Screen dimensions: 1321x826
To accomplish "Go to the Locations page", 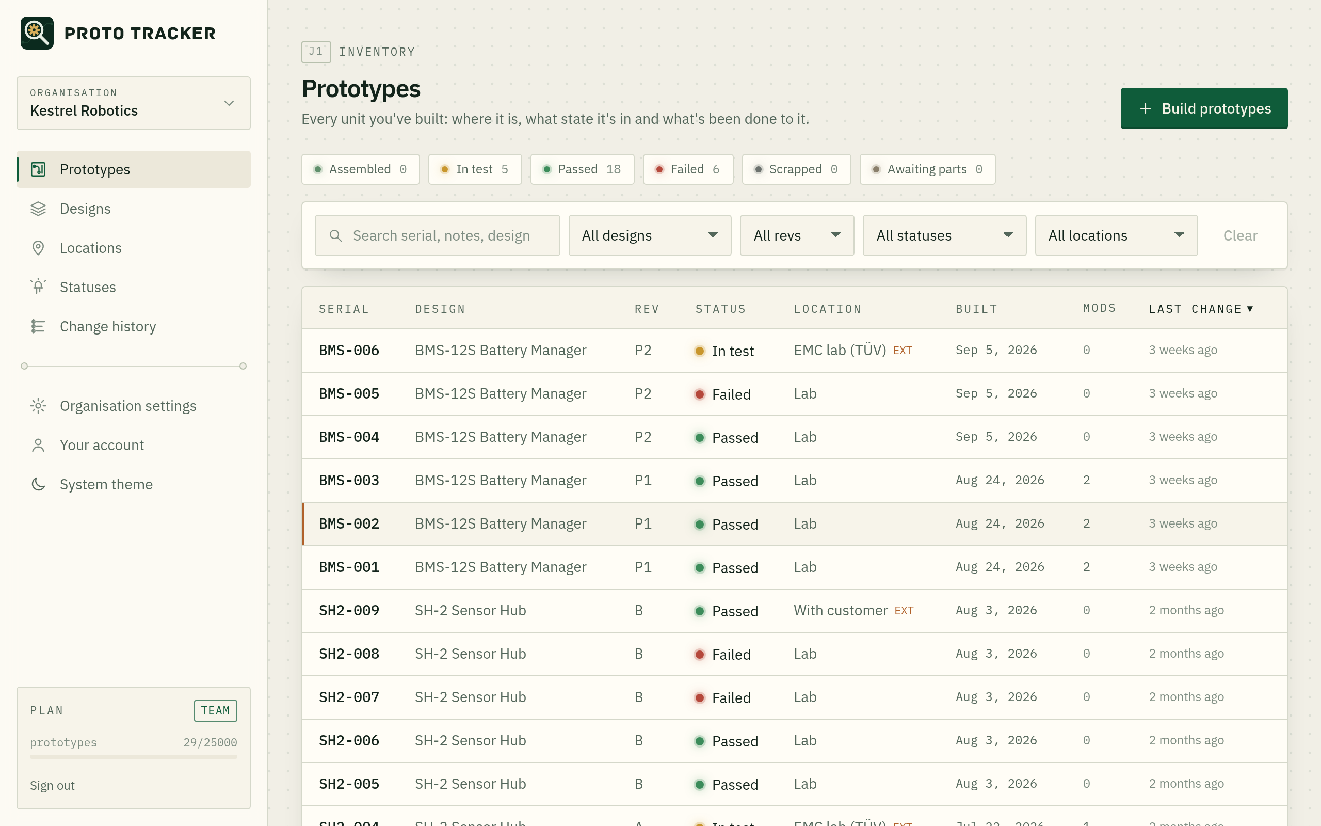I will 134,248.
